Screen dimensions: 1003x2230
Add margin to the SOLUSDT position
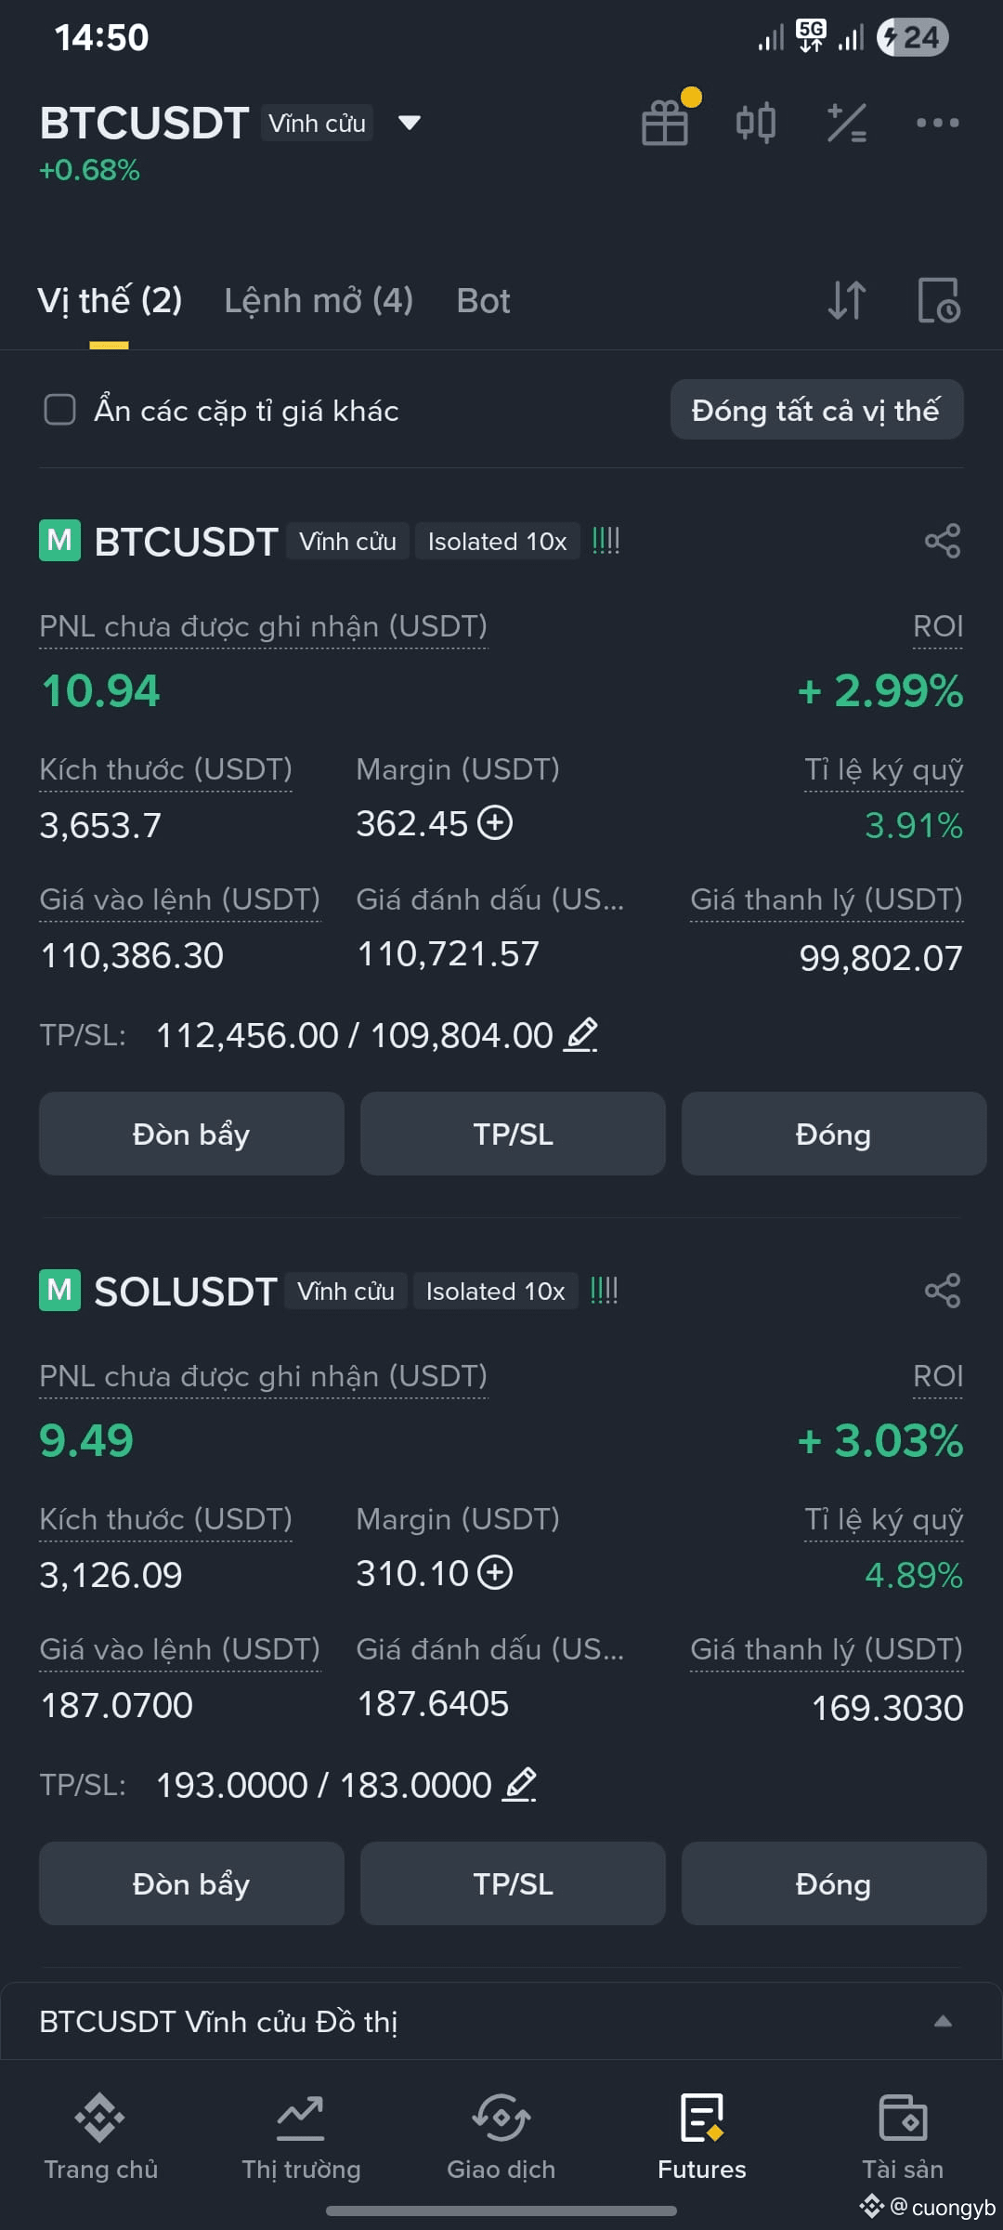click(x=495, y=1573)
